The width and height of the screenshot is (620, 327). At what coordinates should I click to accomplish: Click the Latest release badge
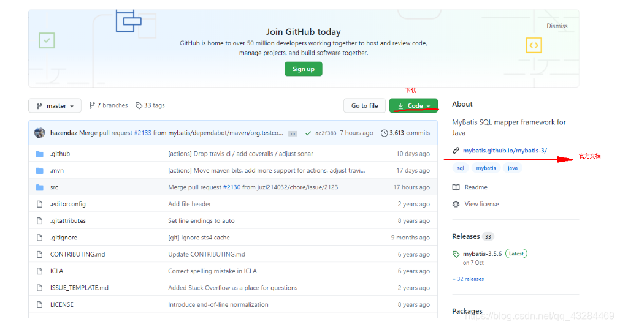tap(516, 254)
